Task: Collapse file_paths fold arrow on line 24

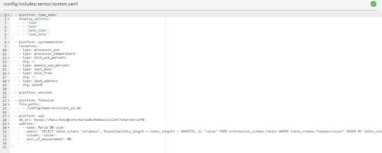Action: click(9, 104)
